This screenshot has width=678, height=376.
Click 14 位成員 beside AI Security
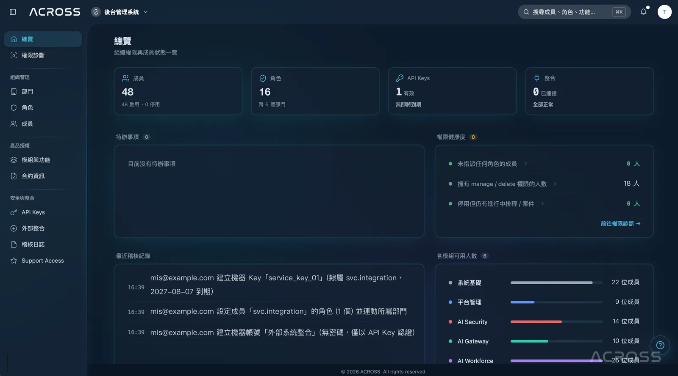coord(626,321)
